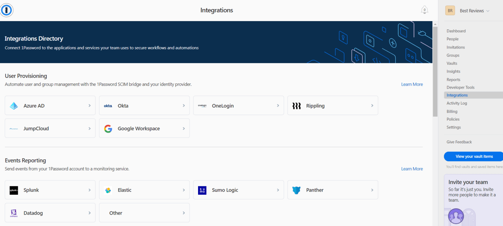Image resolution: width=503 pixels, height=226 pixels.
Task: Open the Rippling provisioning integration
Action: pyautogui.click(x=332, y=105)
